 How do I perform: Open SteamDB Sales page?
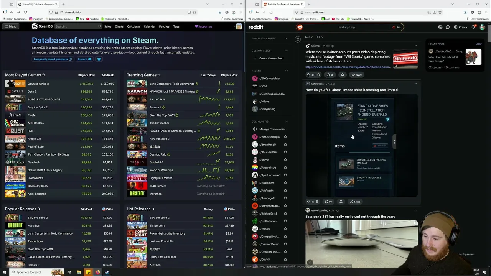click(x=108, y=26)
